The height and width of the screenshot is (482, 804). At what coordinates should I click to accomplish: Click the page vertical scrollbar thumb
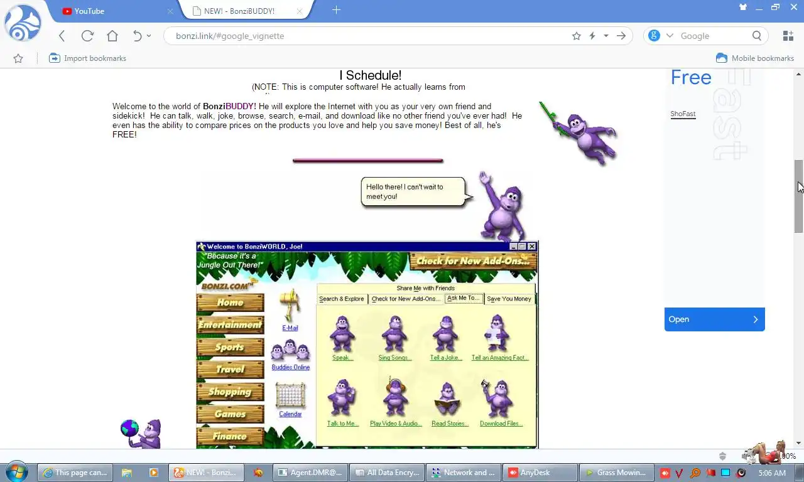click(x=799, y=196)
